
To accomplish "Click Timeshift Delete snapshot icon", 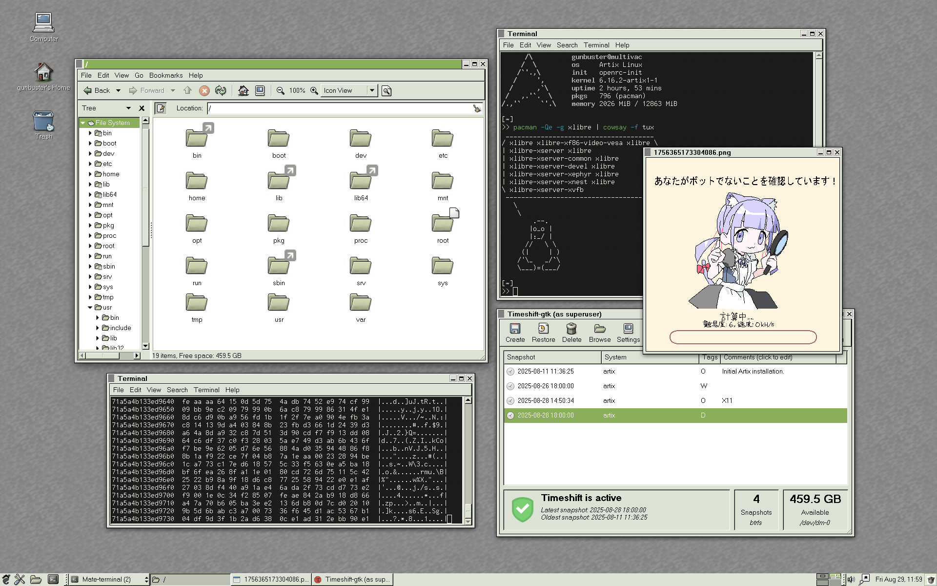I will coord(571,329).
